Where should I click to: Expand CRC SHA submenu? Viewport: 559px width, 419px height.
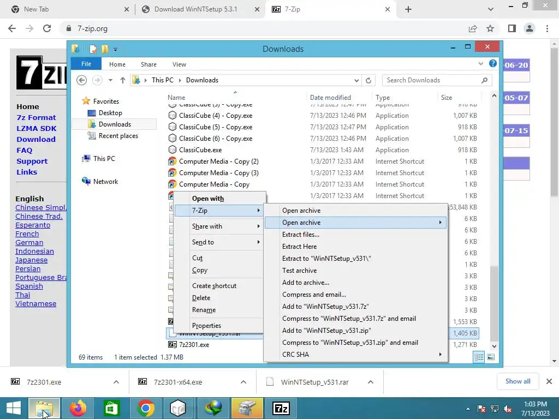[356, 355]
